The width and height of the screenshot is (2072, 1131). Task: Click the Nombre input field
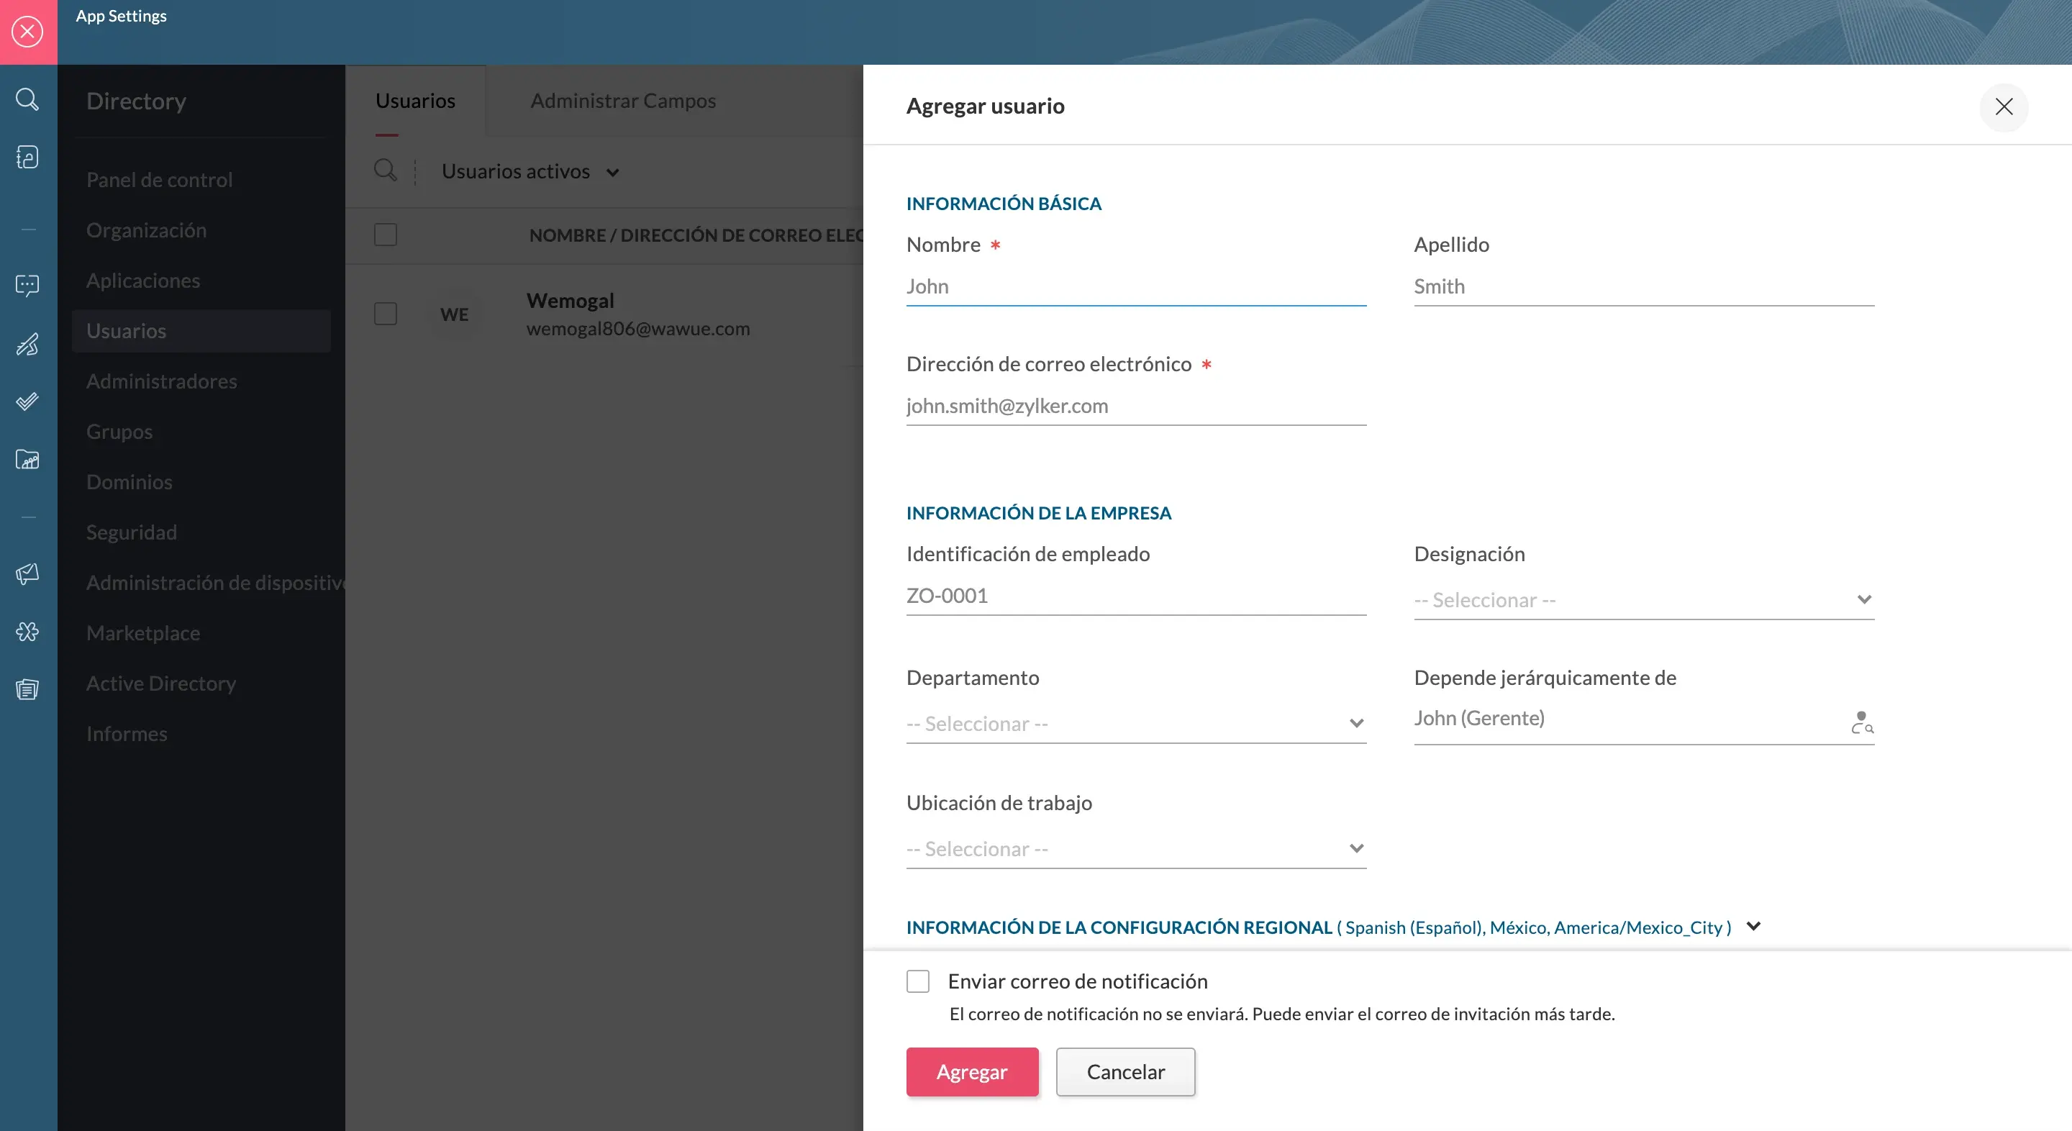[x=1136, y=284]
